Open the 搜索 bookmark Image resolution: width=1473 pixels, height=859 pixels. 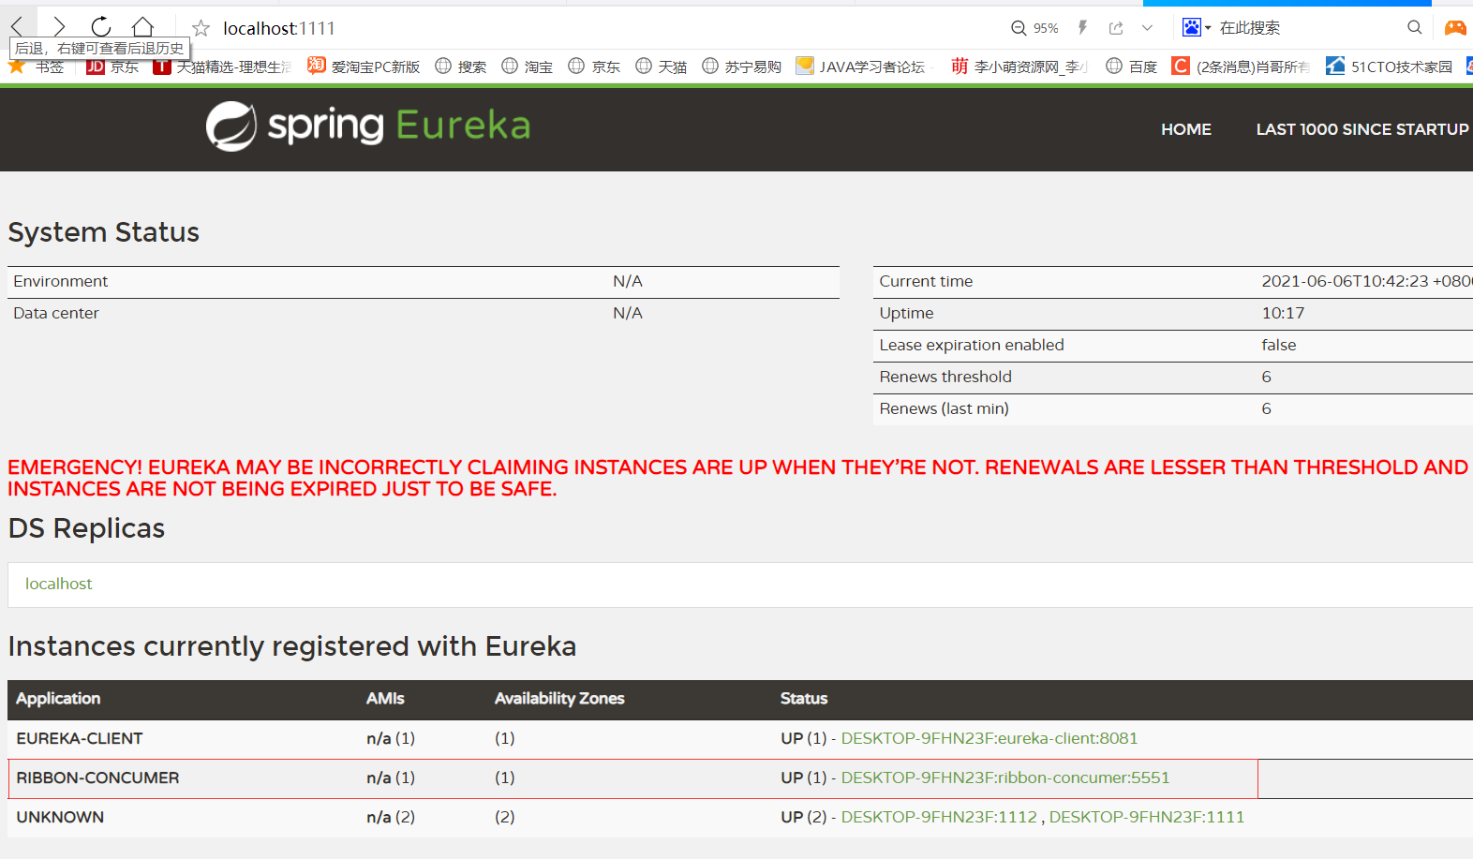click(461, 67)
